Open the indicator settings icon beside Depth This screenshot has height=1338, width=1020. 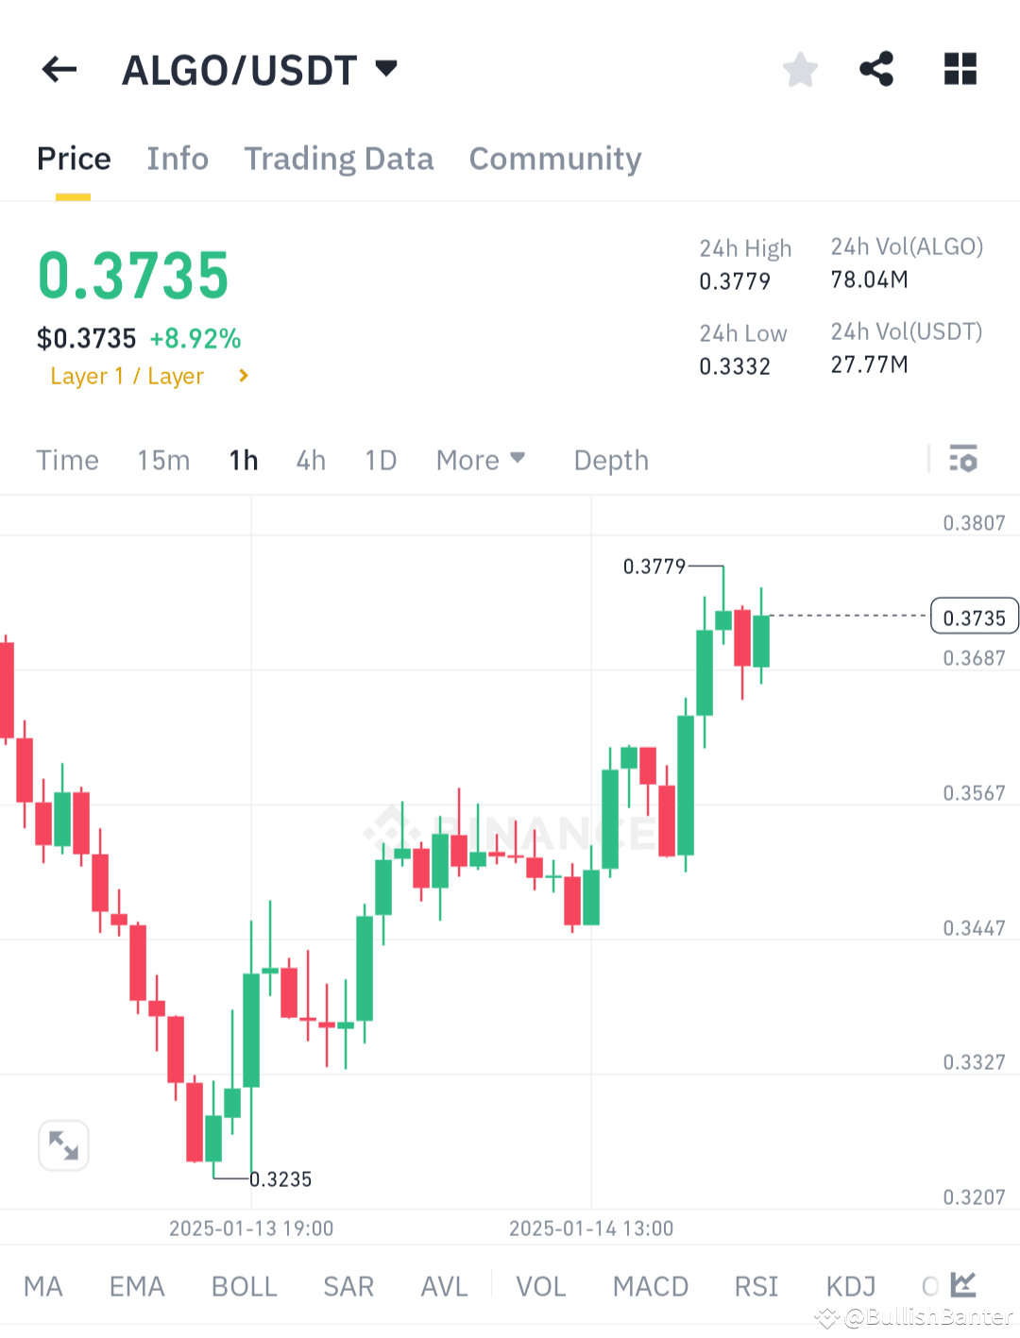[964, 460]
